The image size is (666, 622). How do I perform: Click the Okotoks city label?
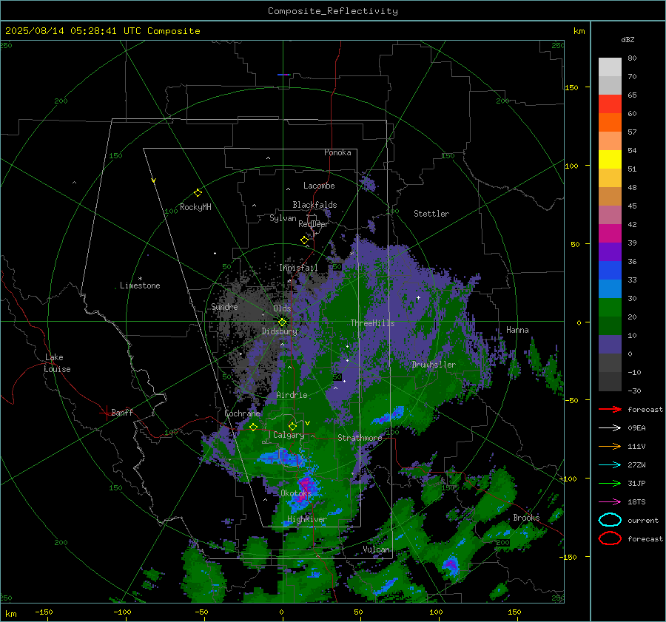coord(296,493)
